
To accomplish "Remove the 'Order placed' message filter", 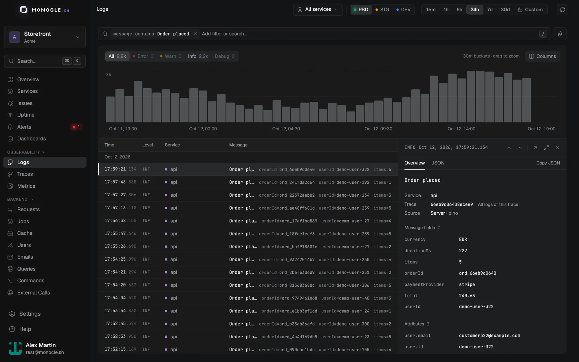I will coord(195,34).
